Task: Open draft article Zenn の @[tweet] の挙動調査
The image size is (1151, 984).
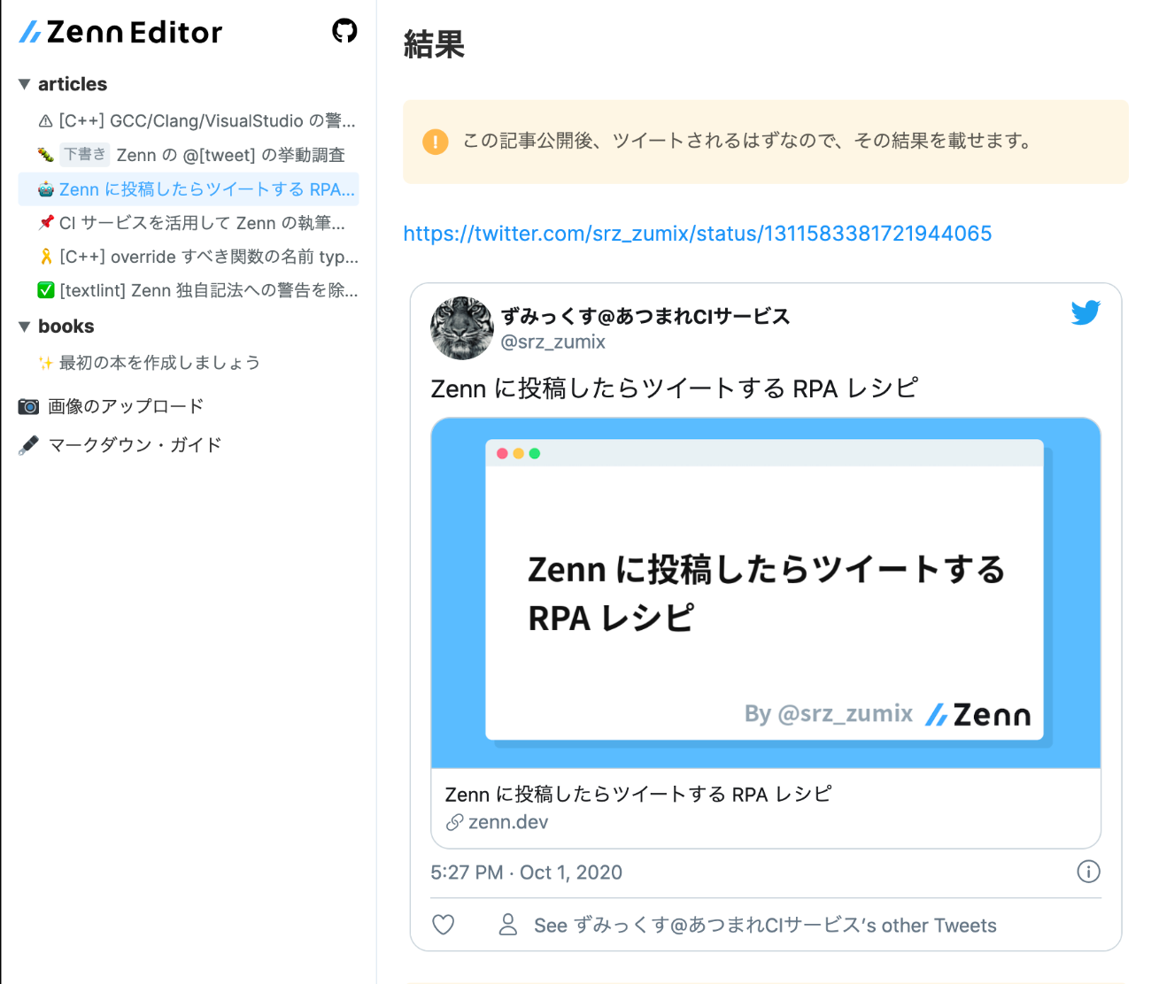Action: (190, 155)
